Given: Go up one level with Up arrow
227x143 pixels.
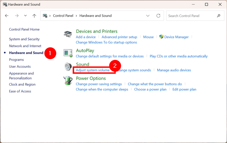Looking at the screenshot, I should pos(34,16).
